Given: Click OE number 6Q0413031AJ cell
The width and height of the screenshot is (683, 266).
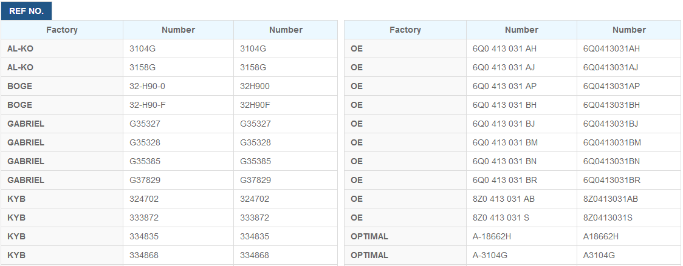Looking at the screenshot, I should (x=629, y=67).
